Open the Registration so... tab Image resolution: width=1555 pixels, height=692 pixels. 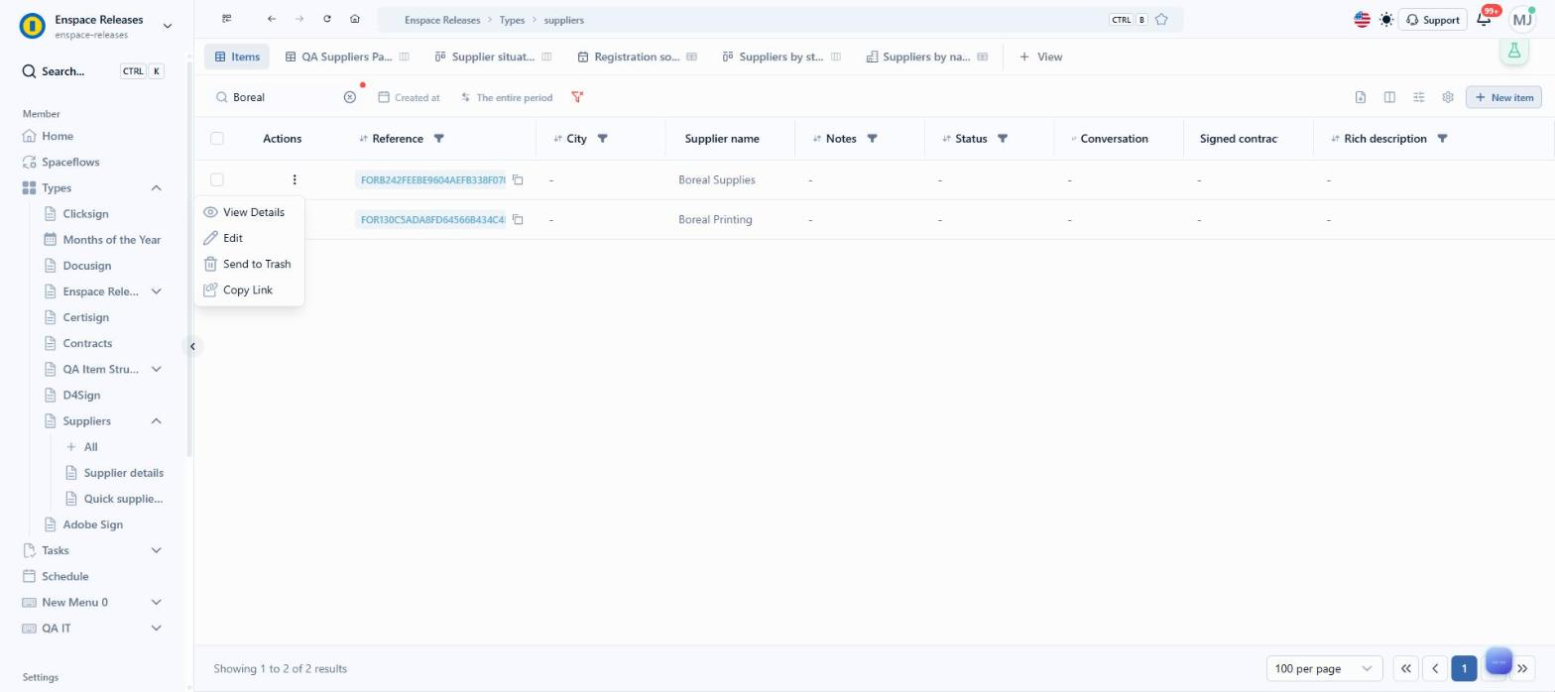637,57
